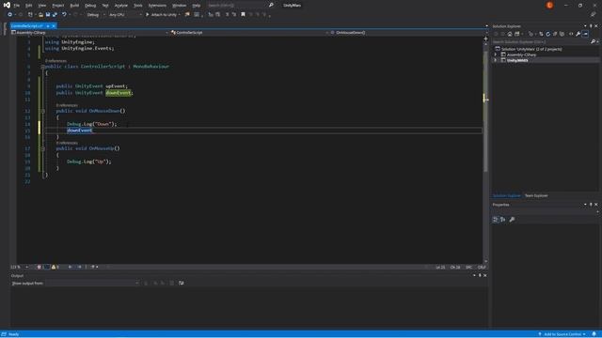
Task: Click the Collapse All icon in Solution Explorer
Action: [555, 34]
